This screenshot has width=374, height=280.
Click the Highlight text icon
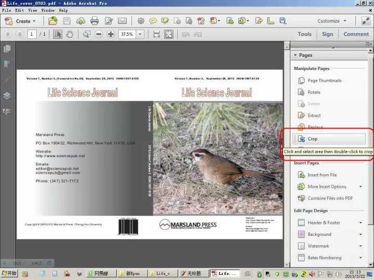(x=165, y=21)
